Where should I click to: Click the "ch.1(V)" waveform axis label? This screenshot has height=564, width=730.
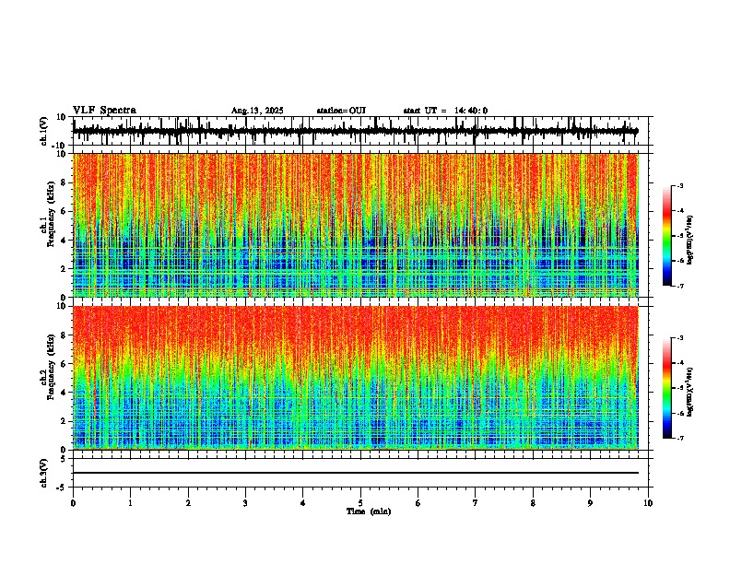44,131
